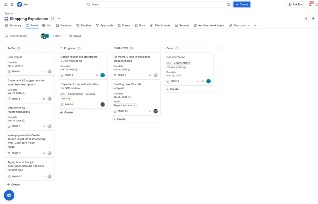
Task: Click the blue floating gear button
Action: 9,195
